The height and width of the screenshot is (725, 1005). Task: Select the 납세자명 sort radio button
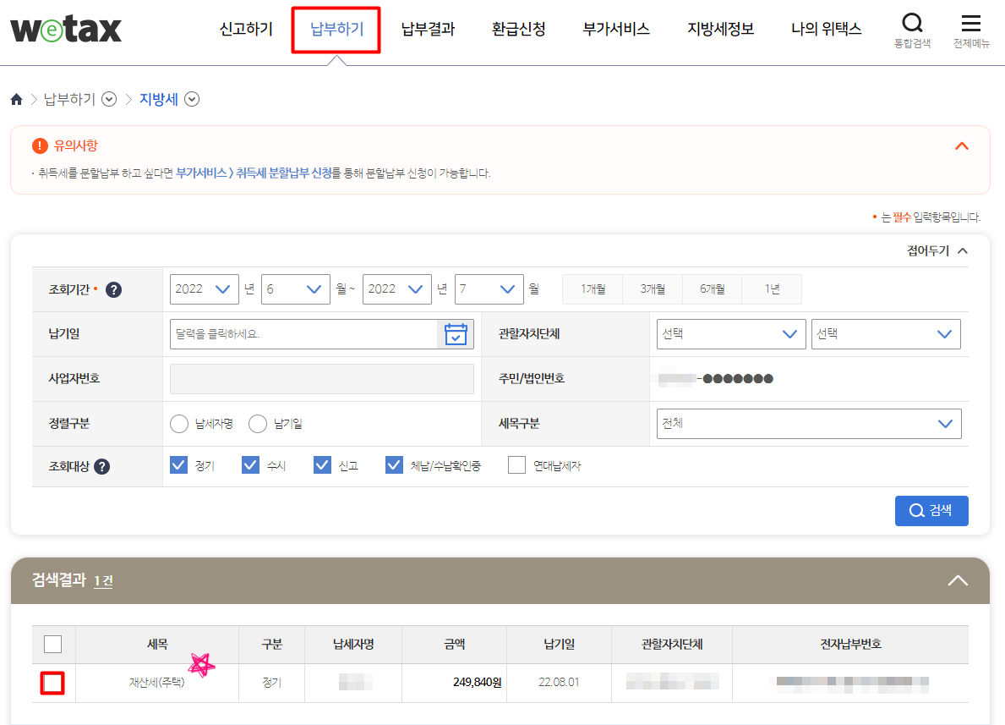click(179, 424)
